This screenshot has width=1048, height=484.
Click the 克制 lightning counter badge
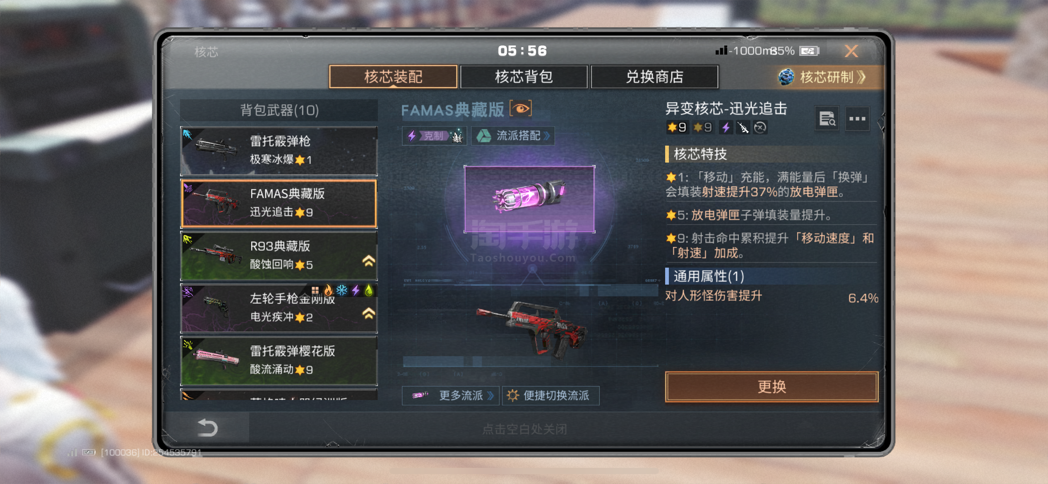pos(434,136)
